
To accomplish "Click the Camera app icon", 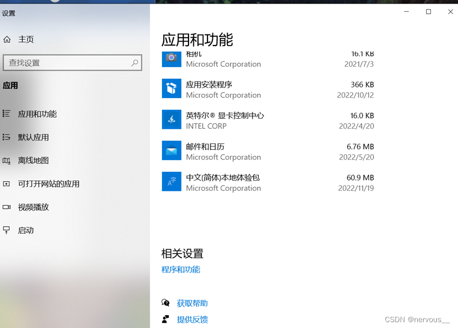I will (x=172, y=58).
